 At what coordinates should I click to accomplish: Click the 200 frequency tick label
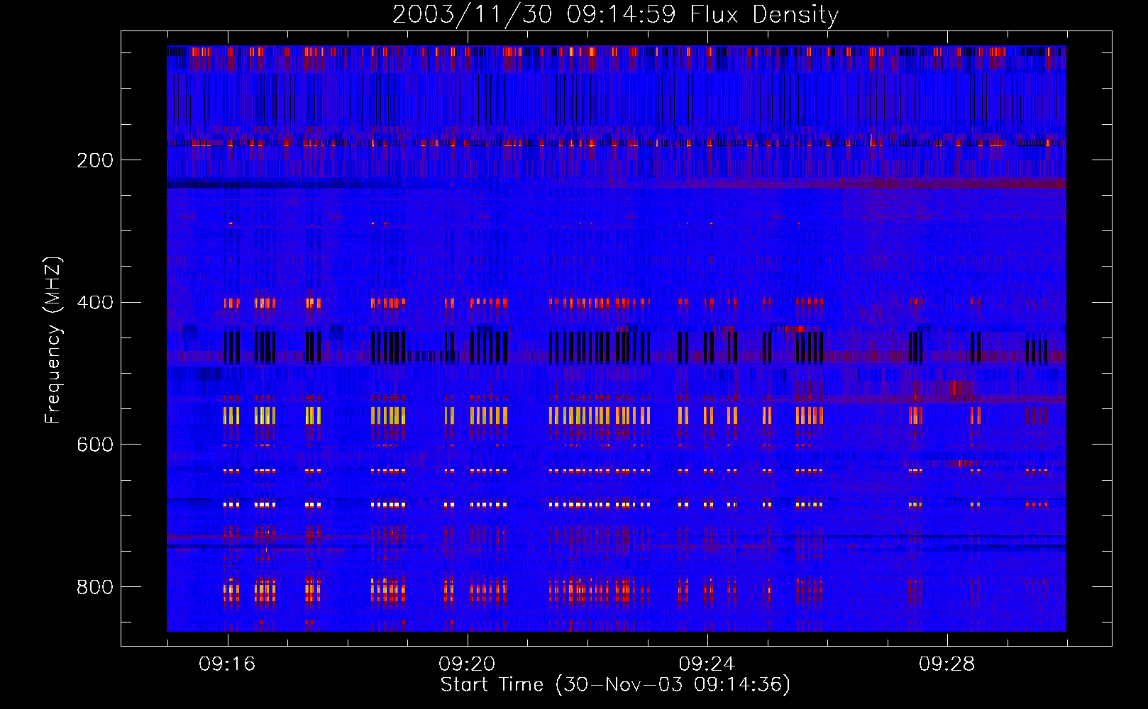(x=95, y=160)
